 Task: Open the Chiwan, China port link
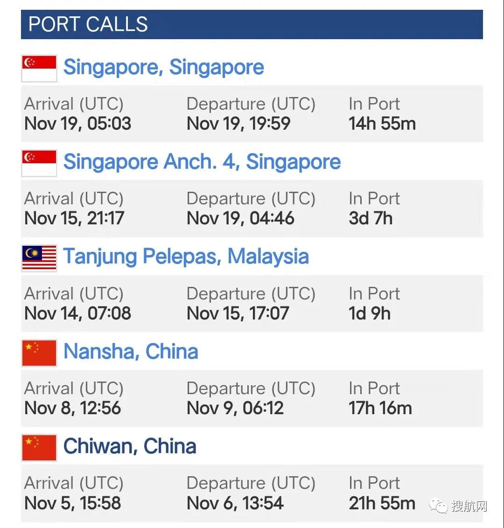click(x=130, y=446)
